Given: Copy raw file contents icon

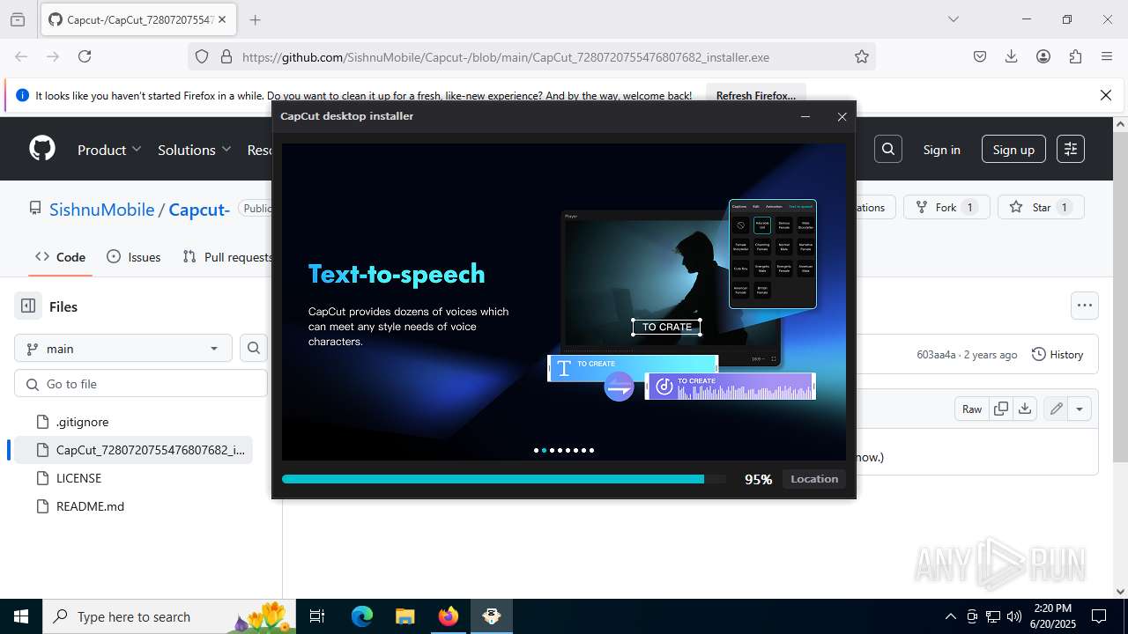Looking at the screenshot, I should 1000,409.
